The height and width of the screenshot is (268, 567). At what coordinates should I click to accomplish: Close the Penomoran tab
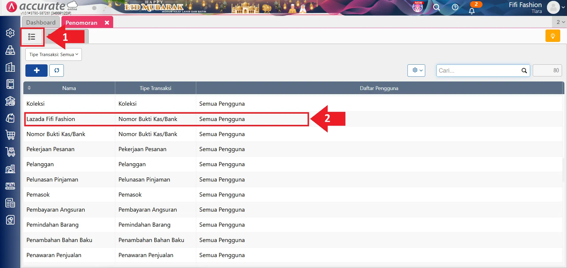(107, 23)
